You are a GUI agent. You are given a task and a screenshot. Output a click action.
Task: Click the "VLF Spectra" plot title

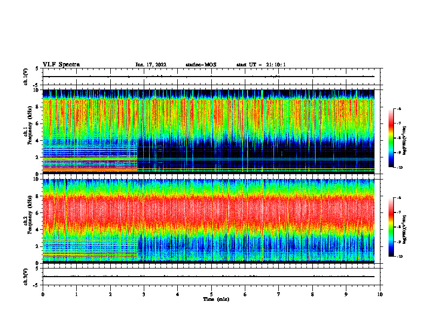61,65
